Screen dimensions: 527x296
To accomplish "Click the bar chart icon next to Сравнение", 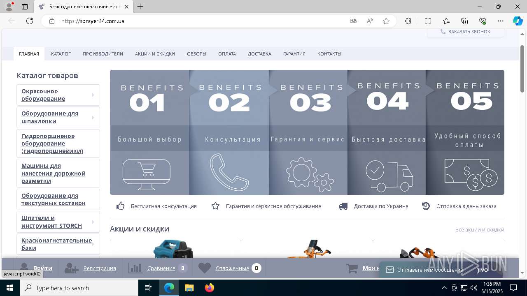I will tap(135, 268).
